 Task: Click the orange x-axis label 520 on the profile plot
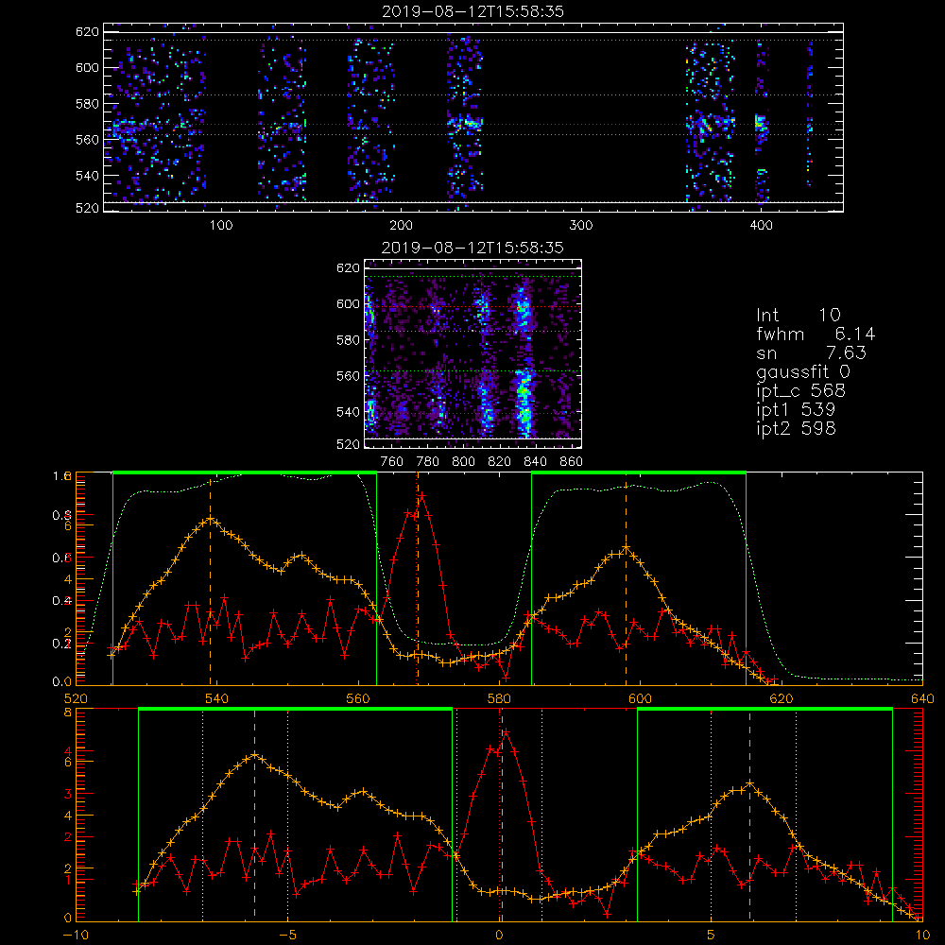pyautogui.click(x=76, y=699)
